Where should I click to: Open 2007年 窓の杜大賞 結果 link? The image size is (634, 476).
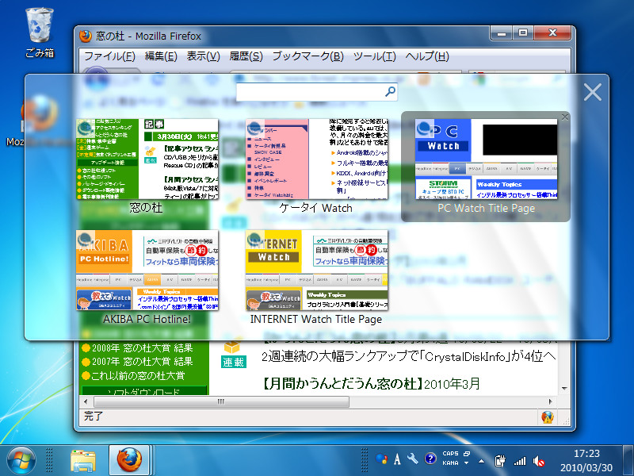[142, 362]
